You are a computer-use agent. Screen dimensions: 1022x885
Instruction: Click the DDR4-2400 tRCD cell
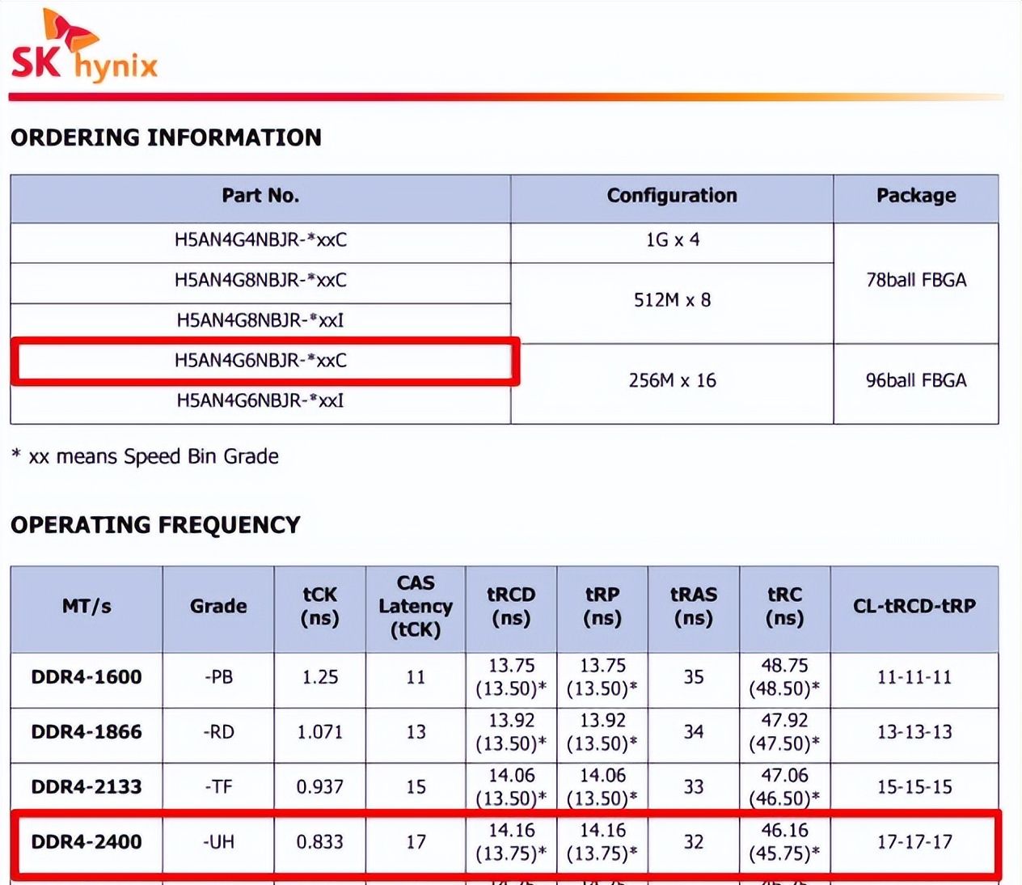click(511, 843)
